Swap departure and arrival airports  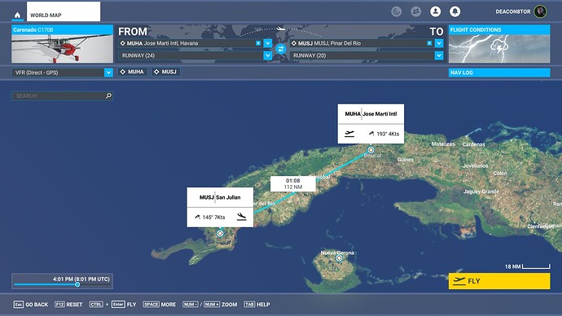(x=281, y=49)
